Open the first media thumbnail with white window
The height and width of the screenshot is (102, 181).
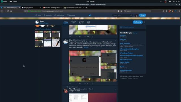39,35
